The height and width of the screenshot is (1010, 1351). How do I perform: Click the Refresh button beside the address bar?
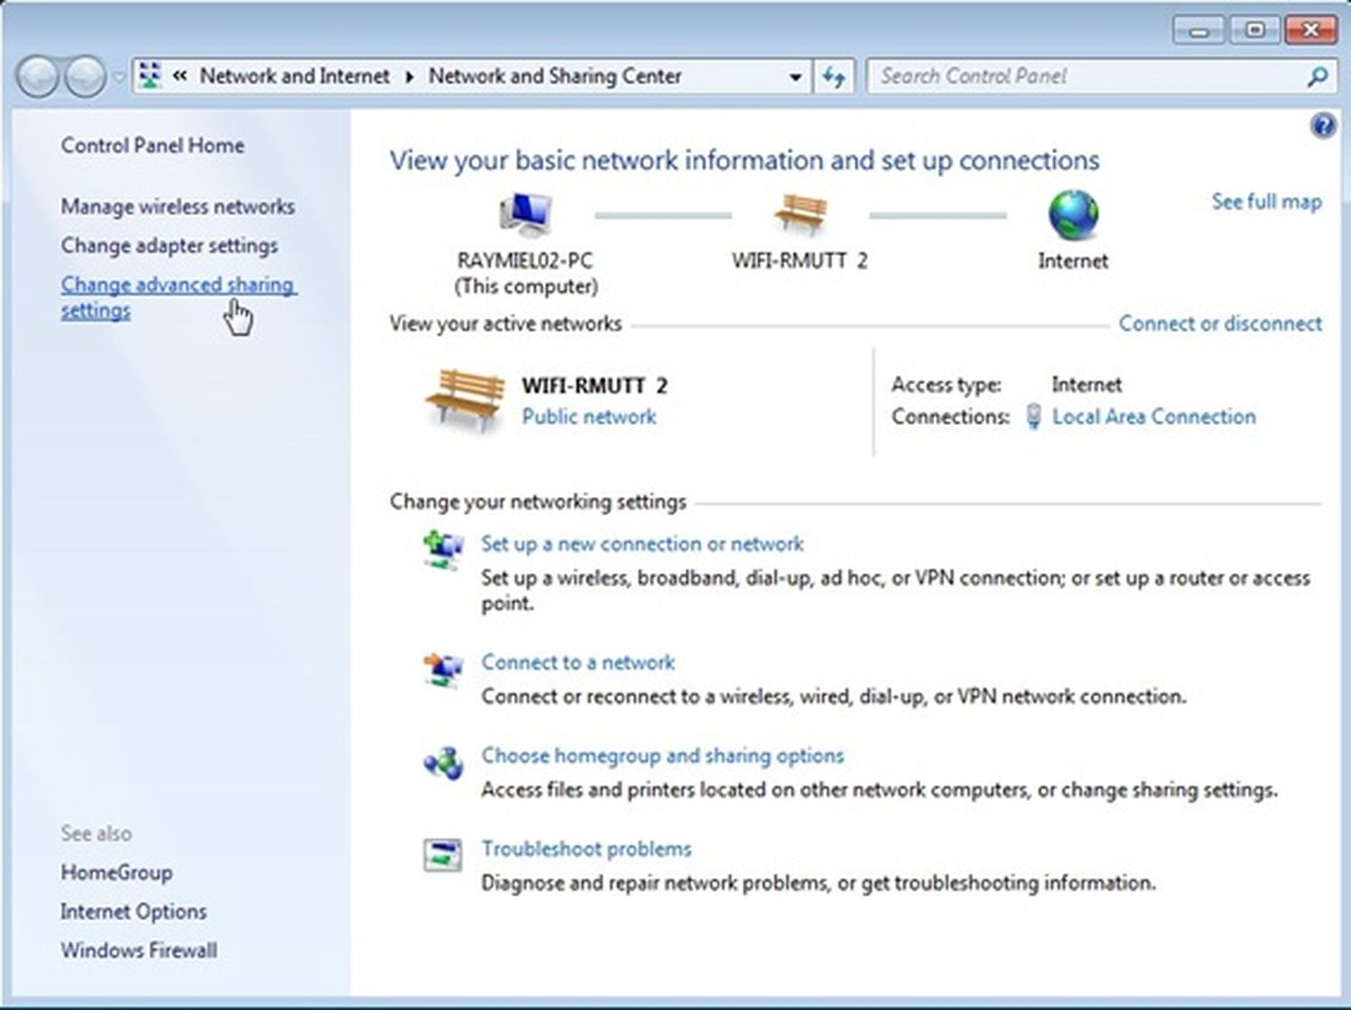click(x=834, y=77)
